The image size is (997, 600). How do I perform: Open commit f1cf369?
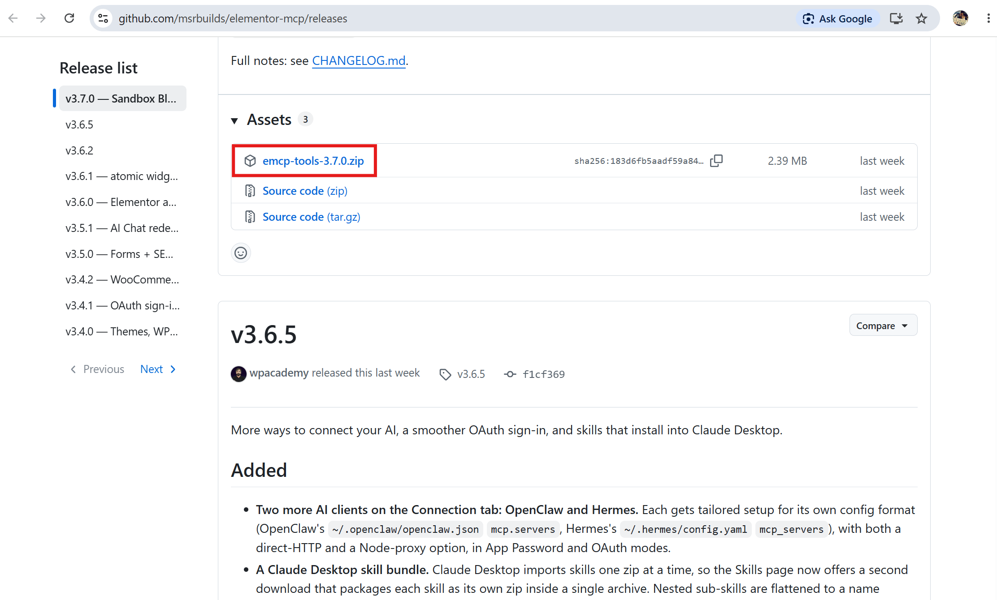coord(543,374)
